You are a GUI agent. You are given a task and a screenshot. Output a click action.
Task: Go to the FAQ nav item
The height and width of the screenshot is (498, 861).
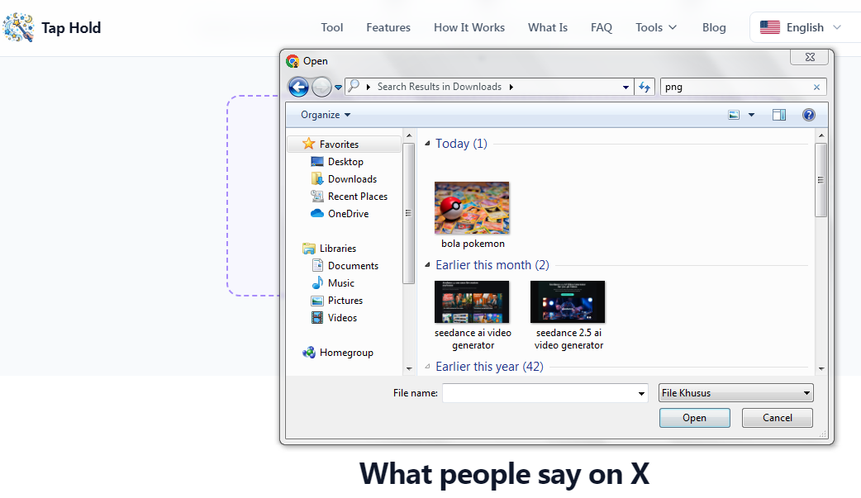click(x=602, y=27)
